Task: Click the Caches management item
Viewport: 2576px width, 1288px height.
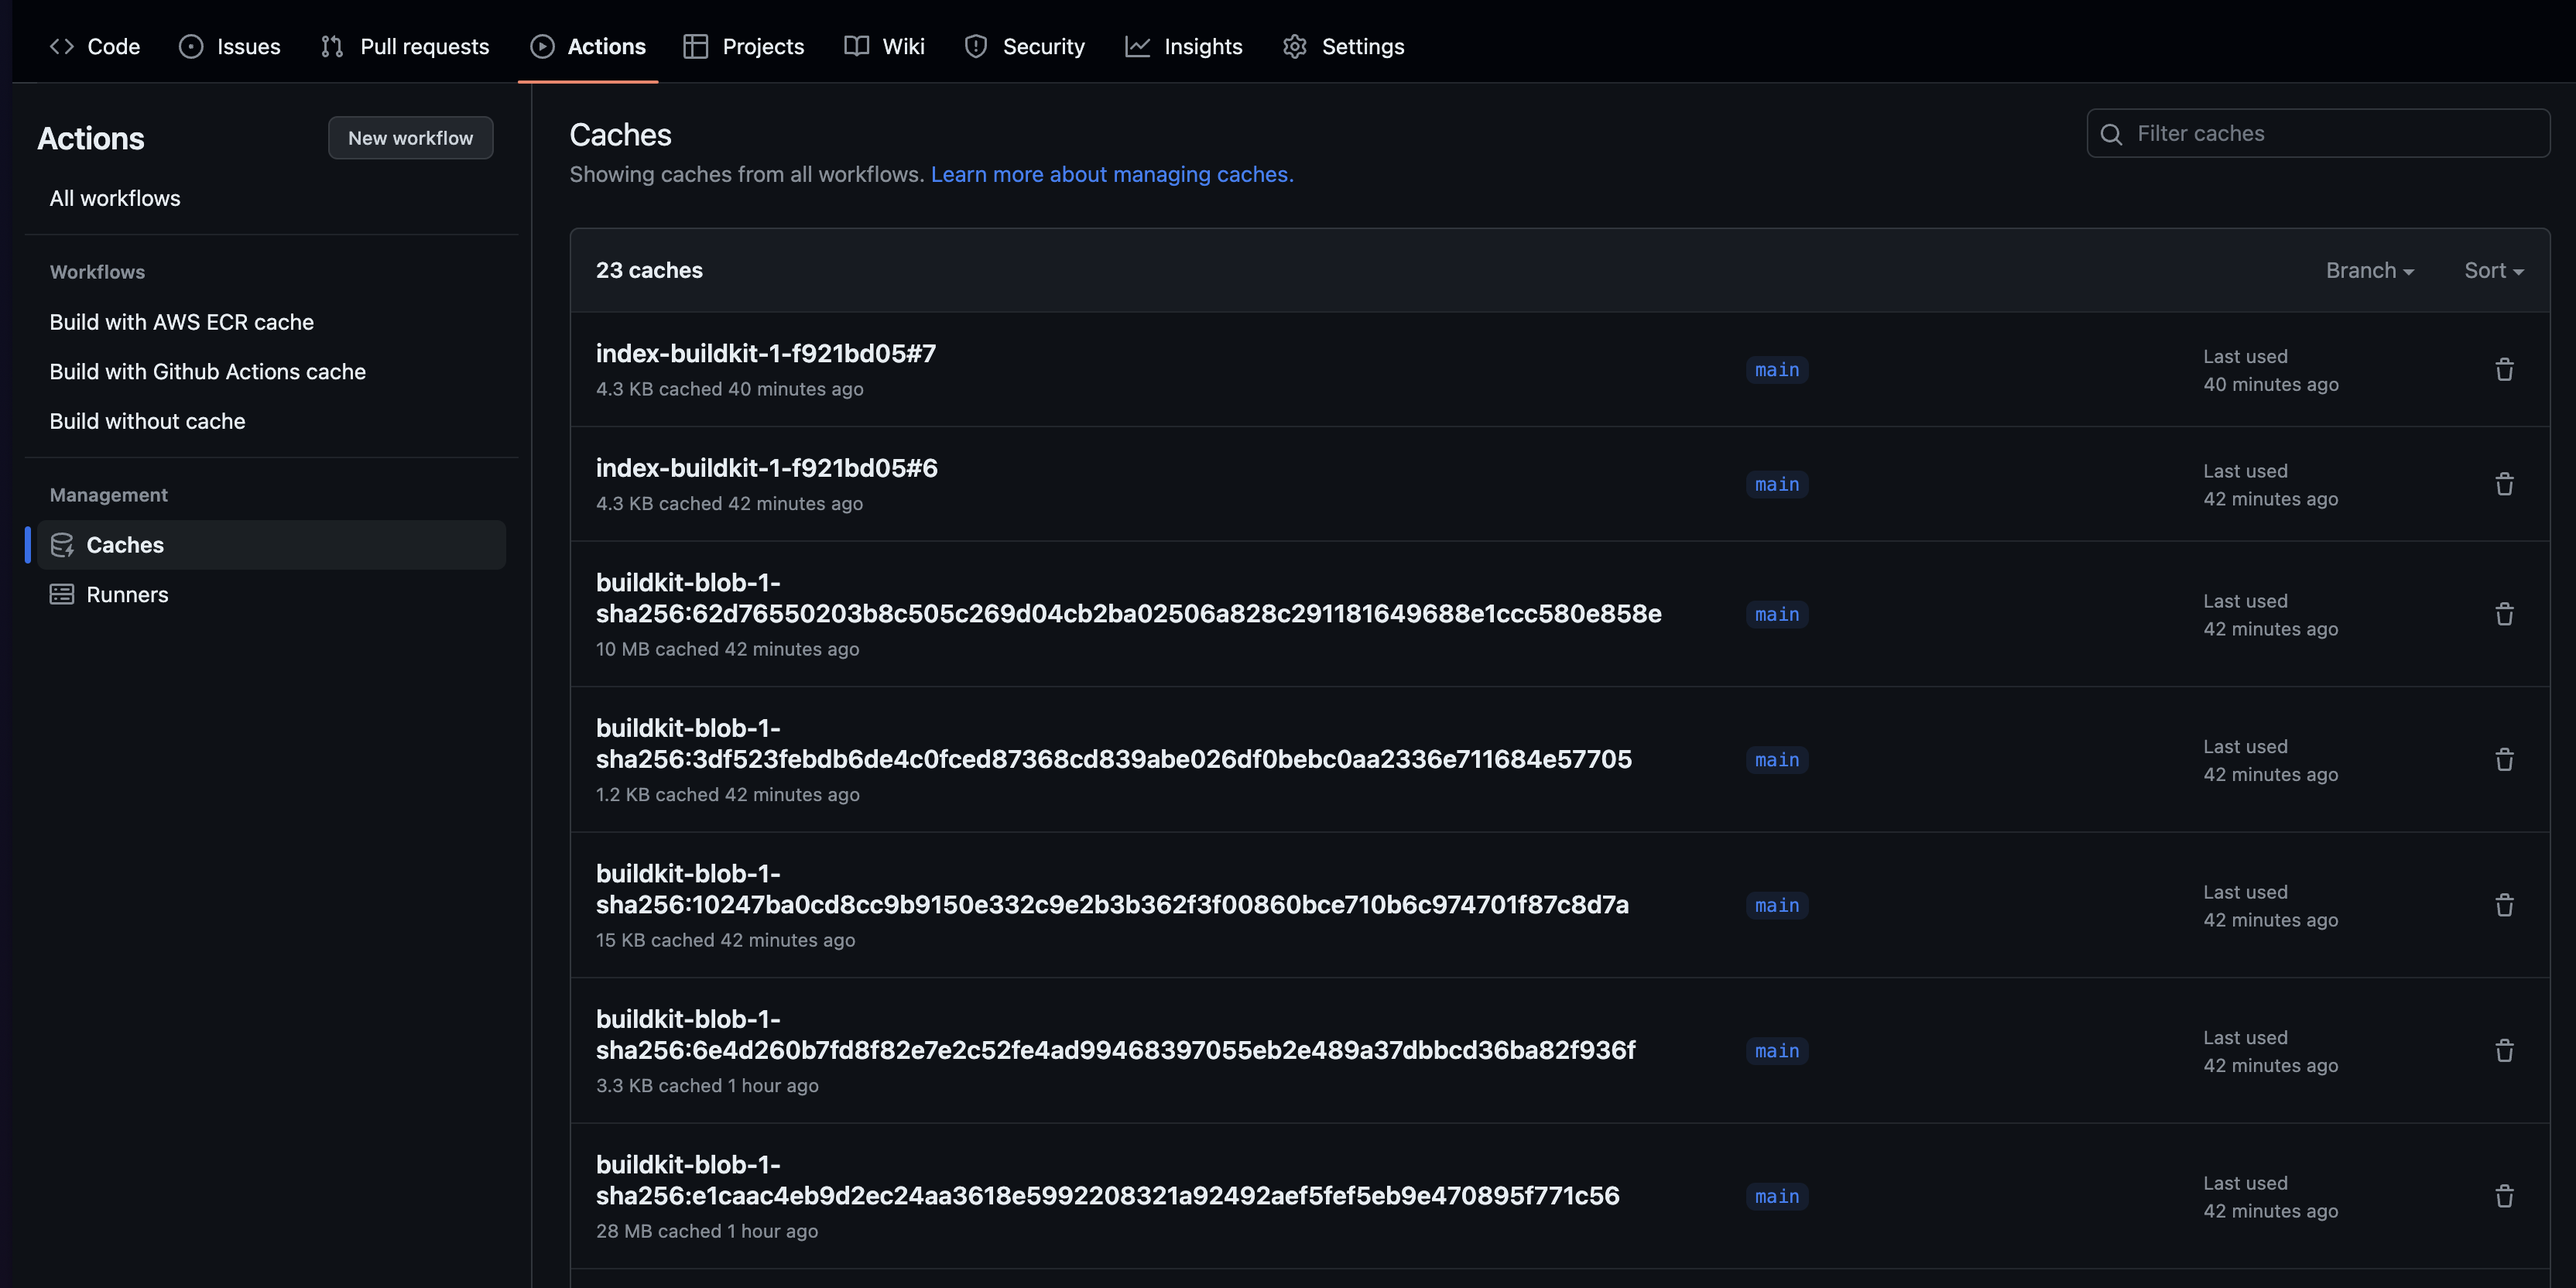Action: click(125, 544)
